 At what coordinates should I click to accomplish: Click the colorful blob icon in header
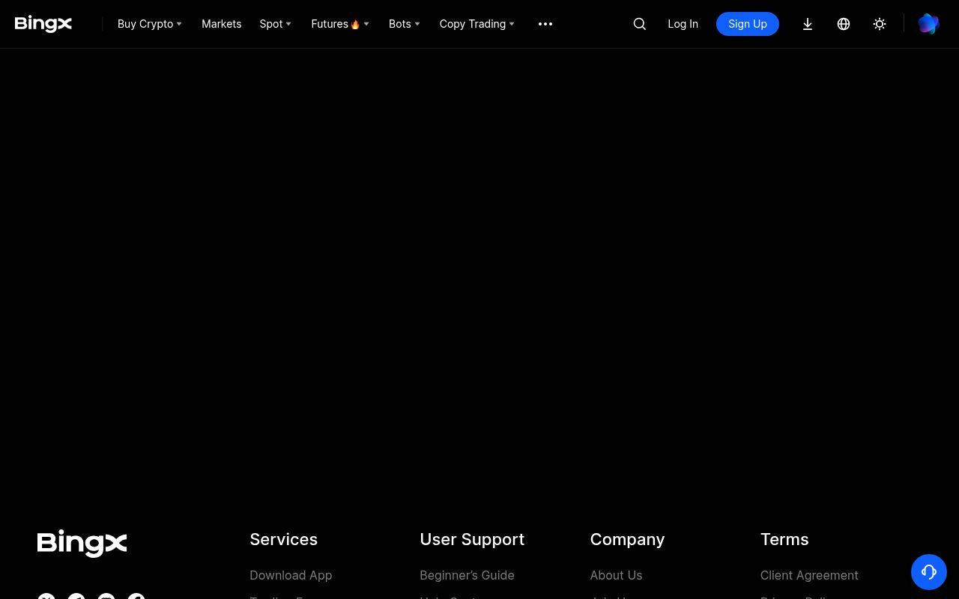tap(928, 24)
